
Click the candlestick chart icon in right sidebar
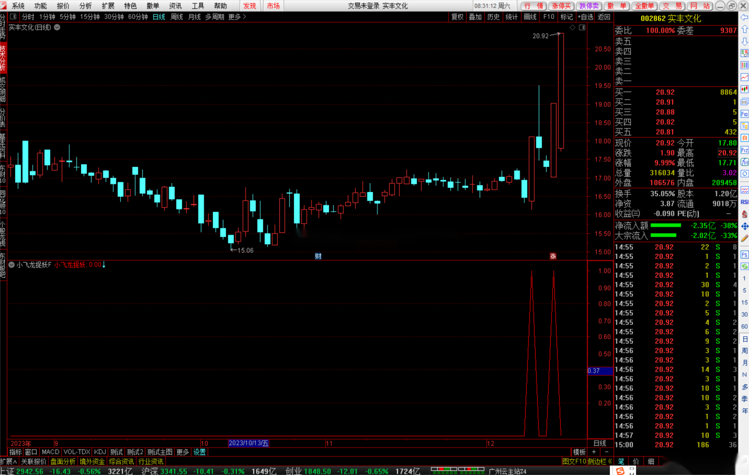pos(744,89)
